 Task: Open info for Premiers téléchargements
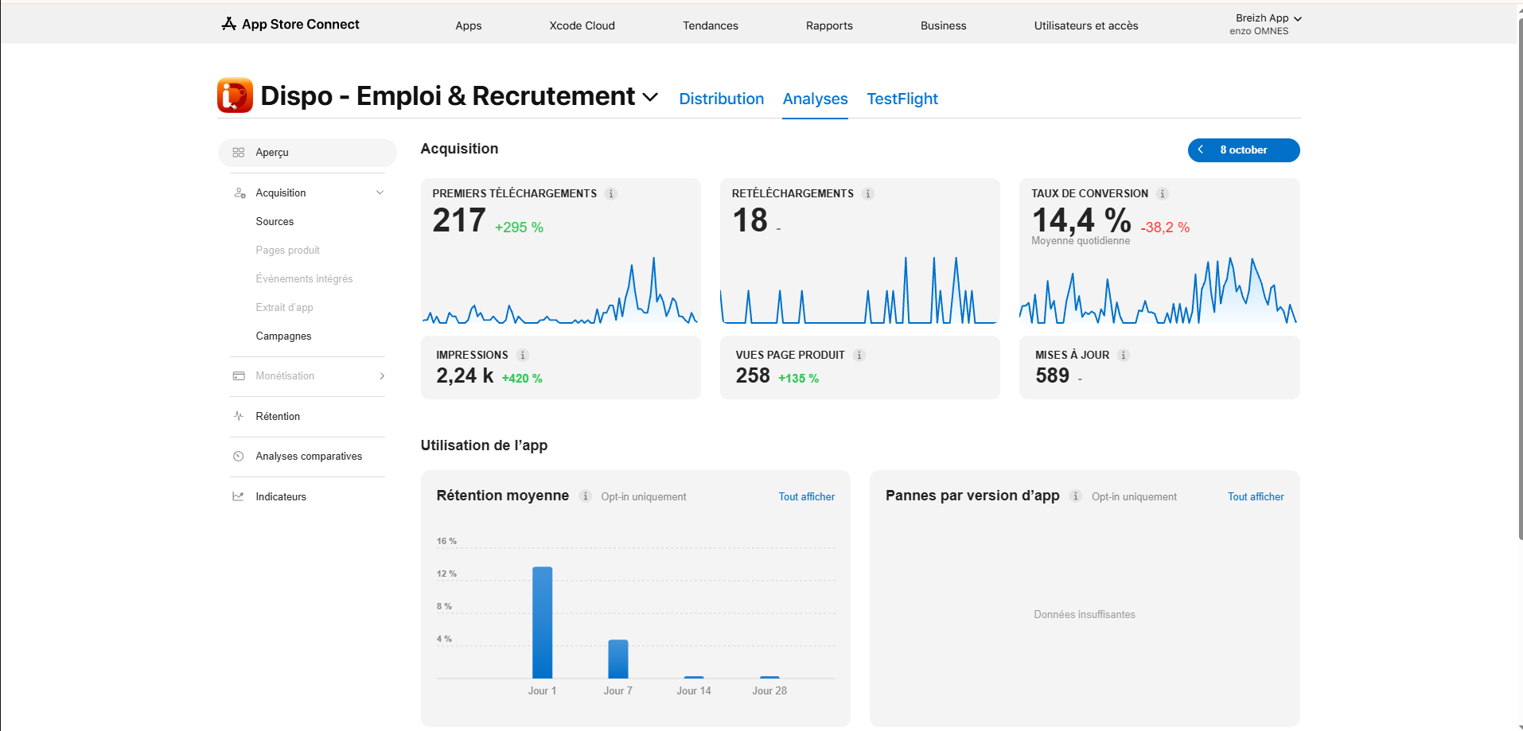(x=611, y=193)
